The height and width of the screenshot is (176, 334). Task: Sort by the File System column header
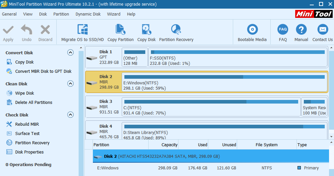tap(266, 145)
